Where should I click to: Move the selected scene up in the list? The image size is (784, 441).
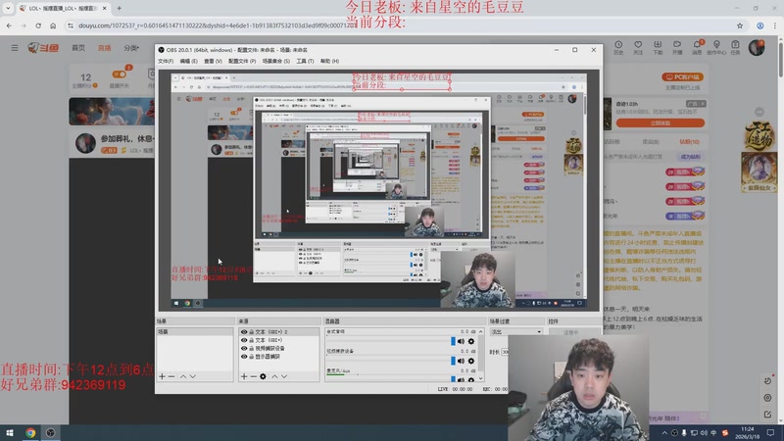tap(183, 376)
